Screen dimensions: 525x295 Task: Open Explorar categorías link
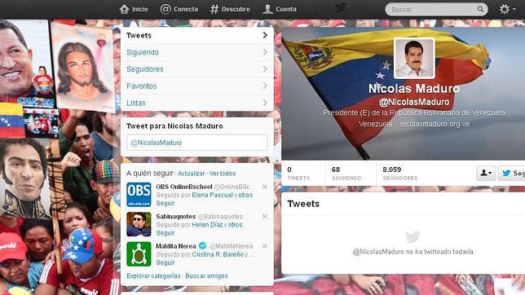click(153, 276)
